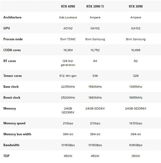Select the RT cores row label

tap(10, 61)
